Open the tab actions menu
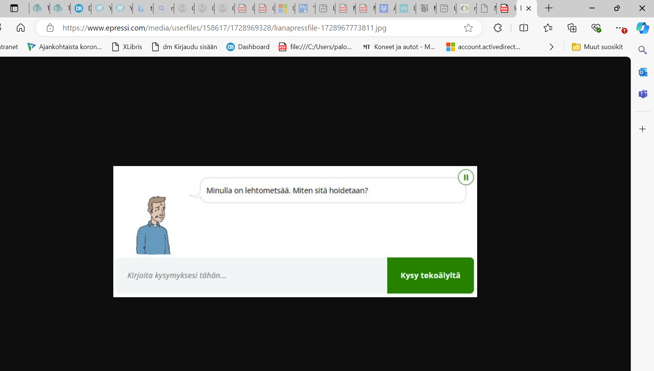This screenshot has width=654, height=371. 14,8
